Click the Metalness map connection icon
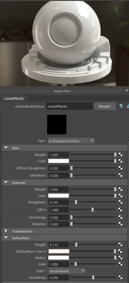This screenshot has height=283, width=129. [x=121, y=175]
